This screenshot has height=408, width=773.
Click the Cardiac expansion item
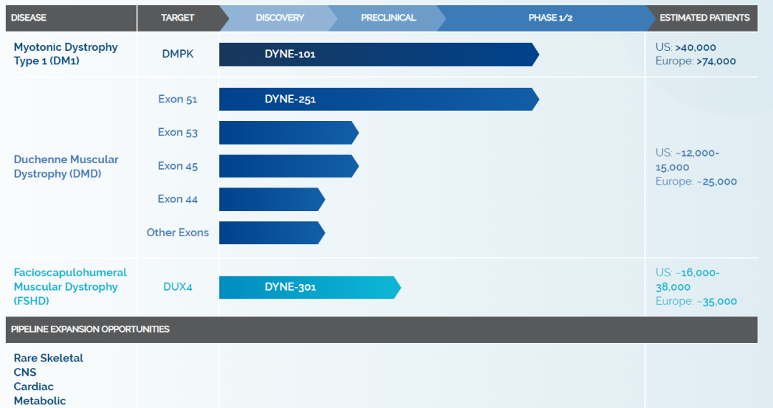34,387
